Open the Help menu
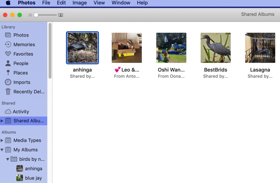The image size is (280, 183). (142, 3)
